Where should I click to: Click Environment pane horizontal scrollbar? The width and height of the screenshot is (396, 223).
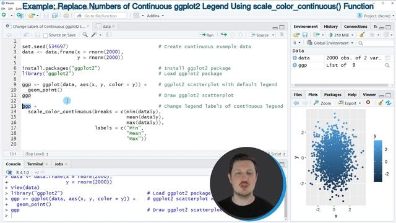click(341, 85)
